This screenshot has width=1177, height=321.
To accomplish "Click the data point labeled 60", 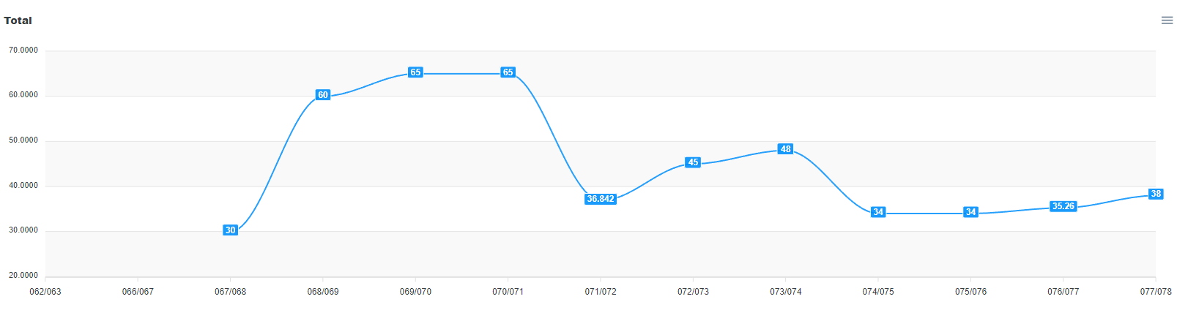I will pos(323,95).
